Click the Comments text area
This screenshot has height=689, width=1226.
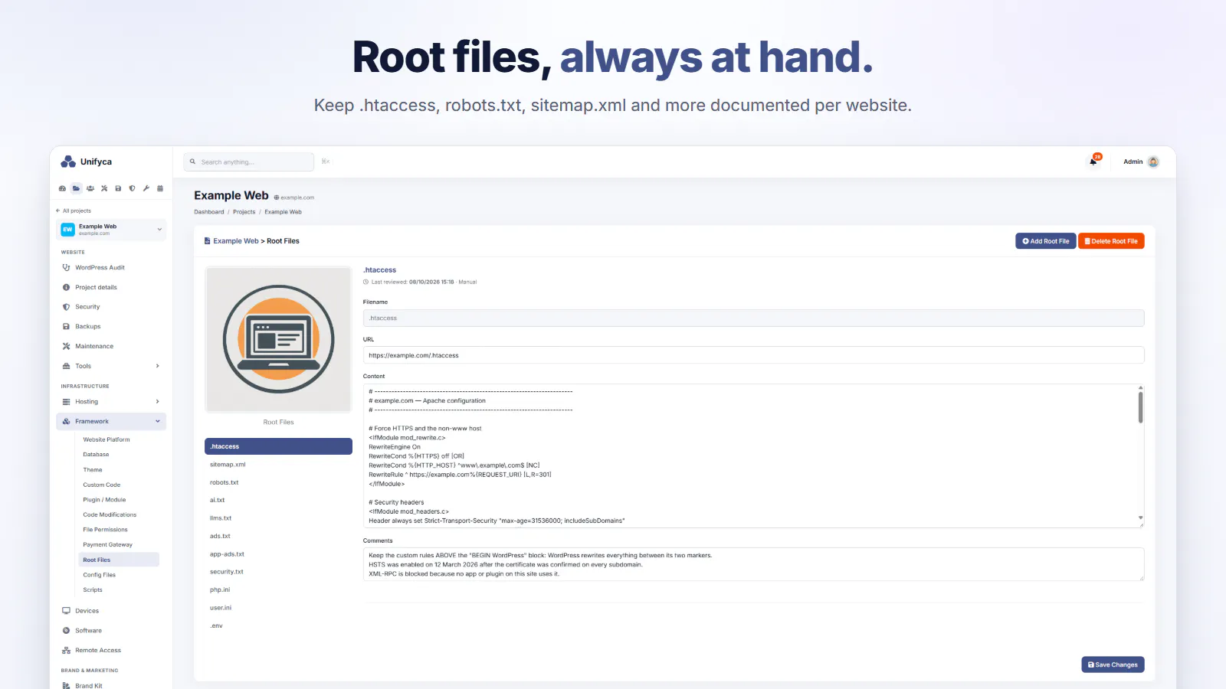753,564
